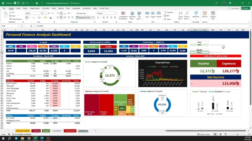Viewport: 252px width, 141px height.
Task: Open the March month dropdown arrow
Action: click(x=210, y=52)
